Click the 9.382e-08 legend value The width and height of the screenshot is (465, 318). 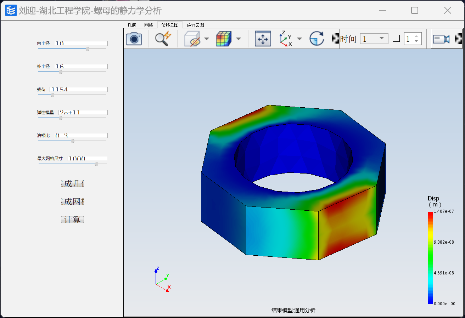click(444, 242)
